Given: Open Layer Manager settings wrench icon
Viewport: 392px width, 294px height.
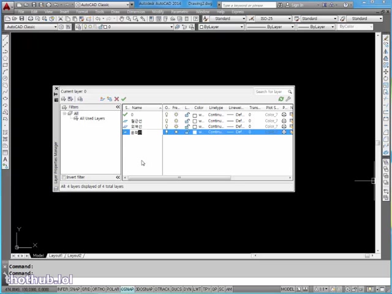Looking at the screenshot, I should pos(288,99).
